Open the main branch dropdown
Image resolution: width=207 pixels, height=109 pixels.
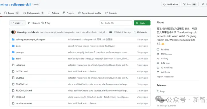pyautogui.click(x=18, y=23)
